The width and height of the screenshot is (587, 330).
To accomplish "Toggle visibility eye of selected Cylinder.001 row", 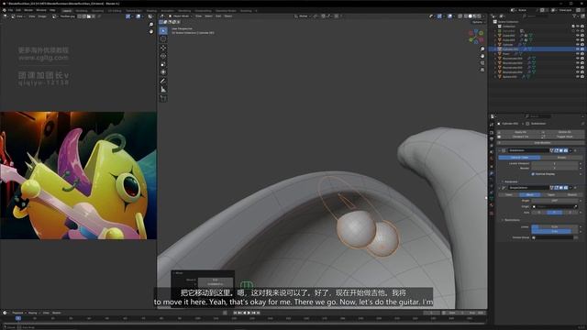I will point(578,49).
